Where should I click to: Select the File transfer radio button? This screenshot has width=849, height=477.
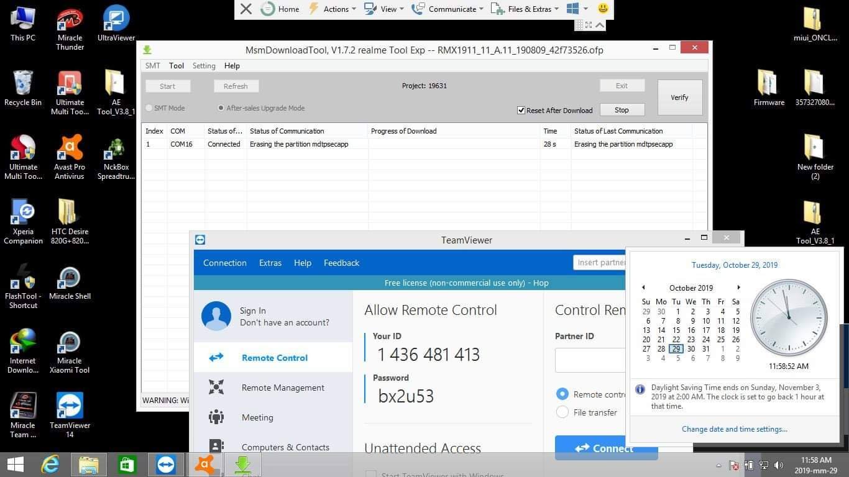562,412
